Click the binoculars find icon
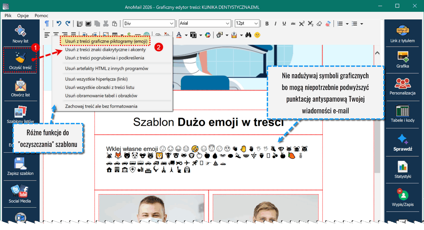 click(x=248, y=35)
